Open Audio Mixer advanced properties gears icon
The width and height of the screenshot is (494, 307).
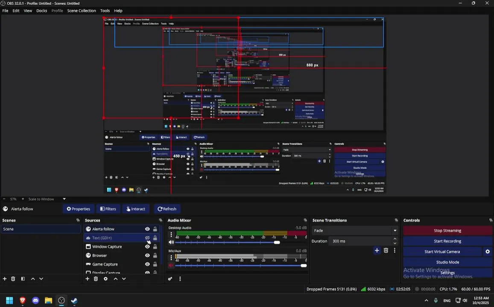(170, 279)
